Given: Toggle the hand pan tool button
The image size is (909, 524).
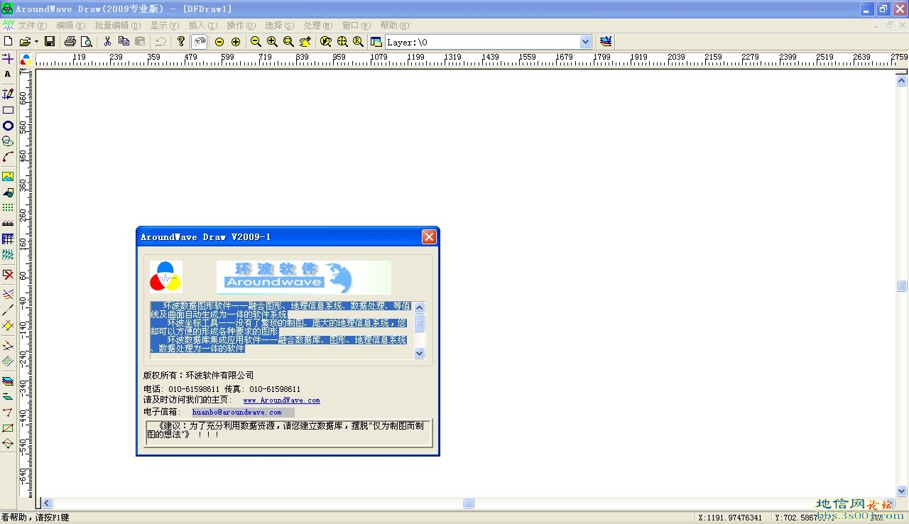Looking at the screenshot, I should point(200,42).
